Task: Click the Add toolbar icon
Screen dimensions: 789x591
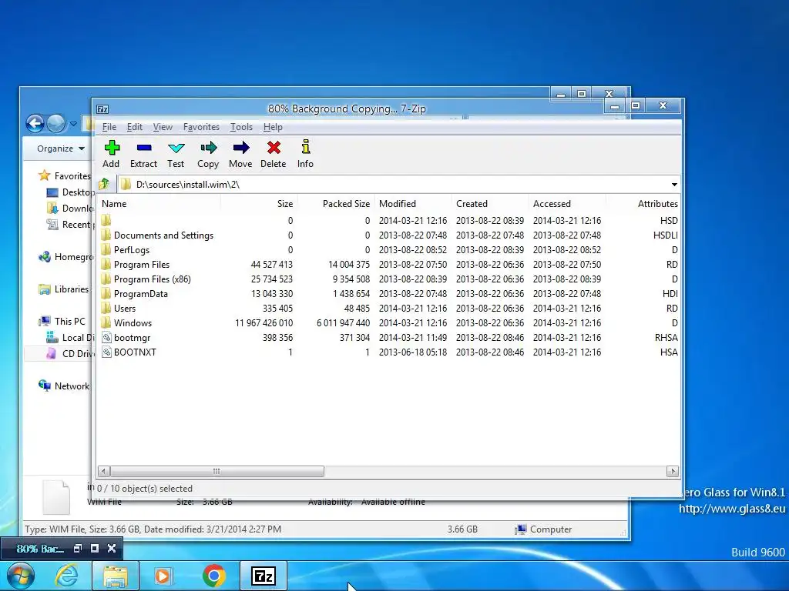Action: [112, 147]
